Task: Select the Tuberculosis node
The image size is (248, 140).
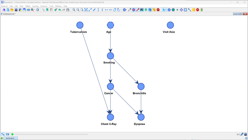Action: pyautogui.click(x=80, y=25)
